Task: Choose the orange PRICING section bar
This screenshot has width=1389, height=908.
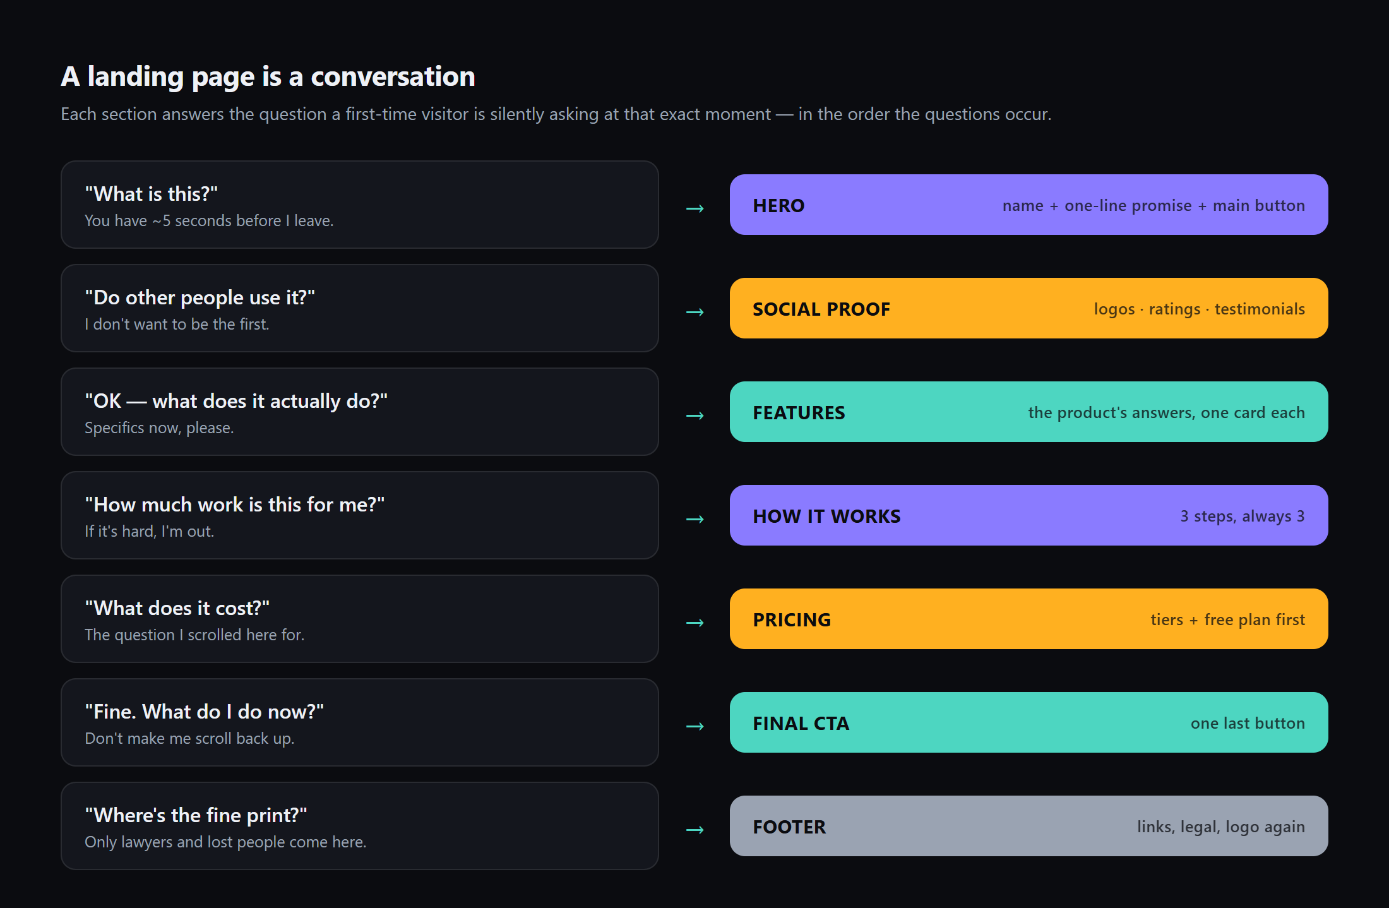Action: click(x=1028, y=619)
